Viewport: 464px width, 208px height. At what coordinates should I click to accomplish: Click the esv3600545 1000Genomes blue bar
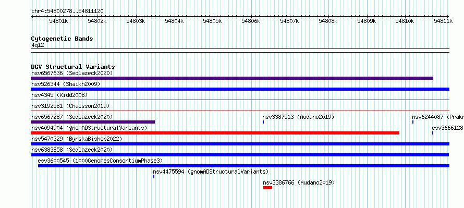[x=244, y=166]
